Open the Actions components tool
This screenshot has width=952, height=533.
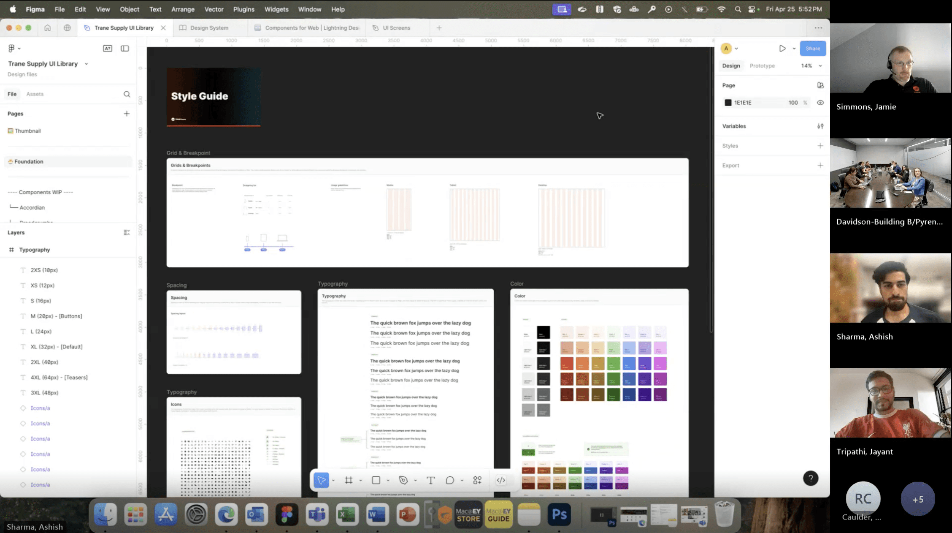(x=477, y=480)
